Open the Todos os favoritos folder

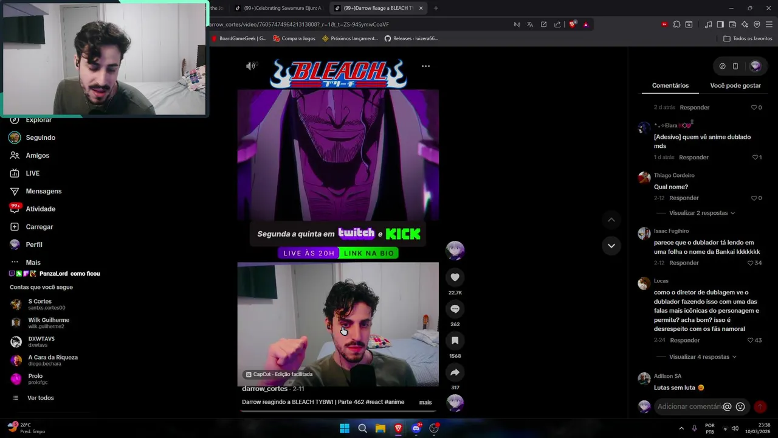748,38
